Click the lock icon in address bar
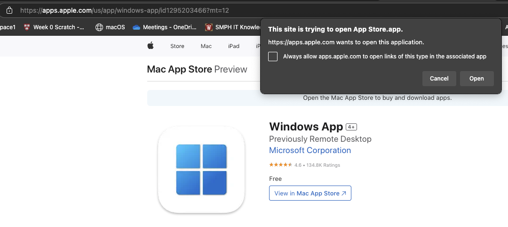This screenshot has height=227, width=508. point(9,10)
